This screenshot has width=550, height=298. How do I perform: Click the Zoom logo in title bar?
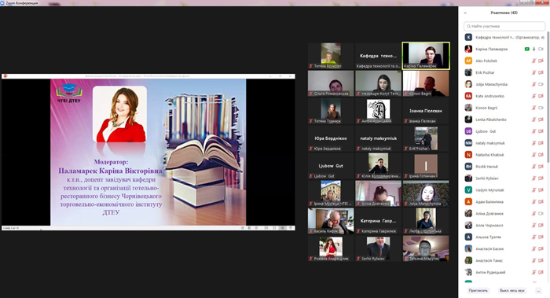(3, 3)
